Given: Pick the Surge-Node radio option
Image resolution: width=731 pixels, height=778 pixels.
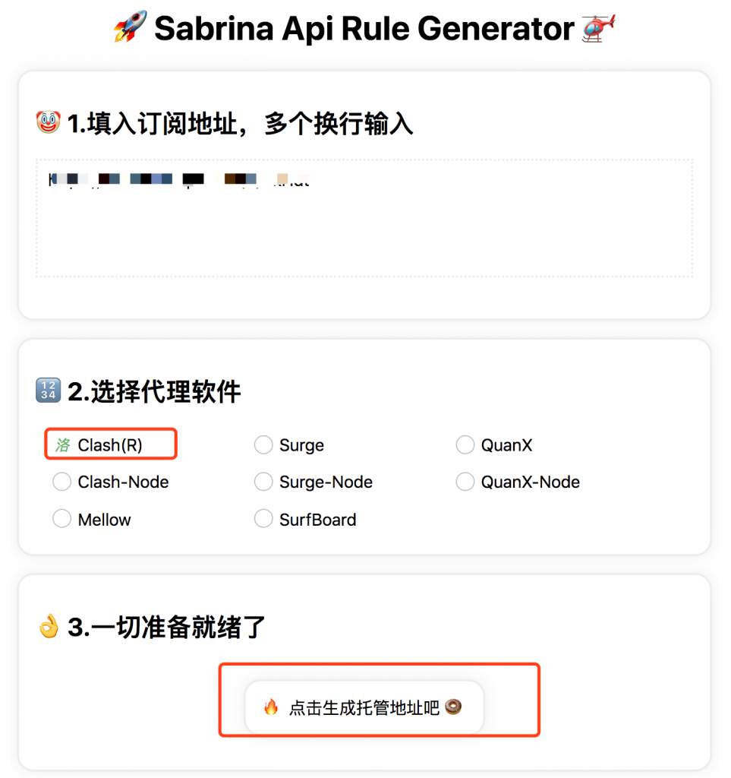Looking at the screenshot, I should tap(263, 482).
